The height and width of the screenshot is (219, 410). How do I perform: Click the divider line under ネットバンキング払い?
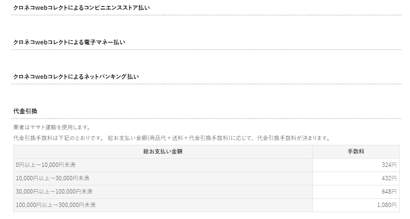[207, 84]
